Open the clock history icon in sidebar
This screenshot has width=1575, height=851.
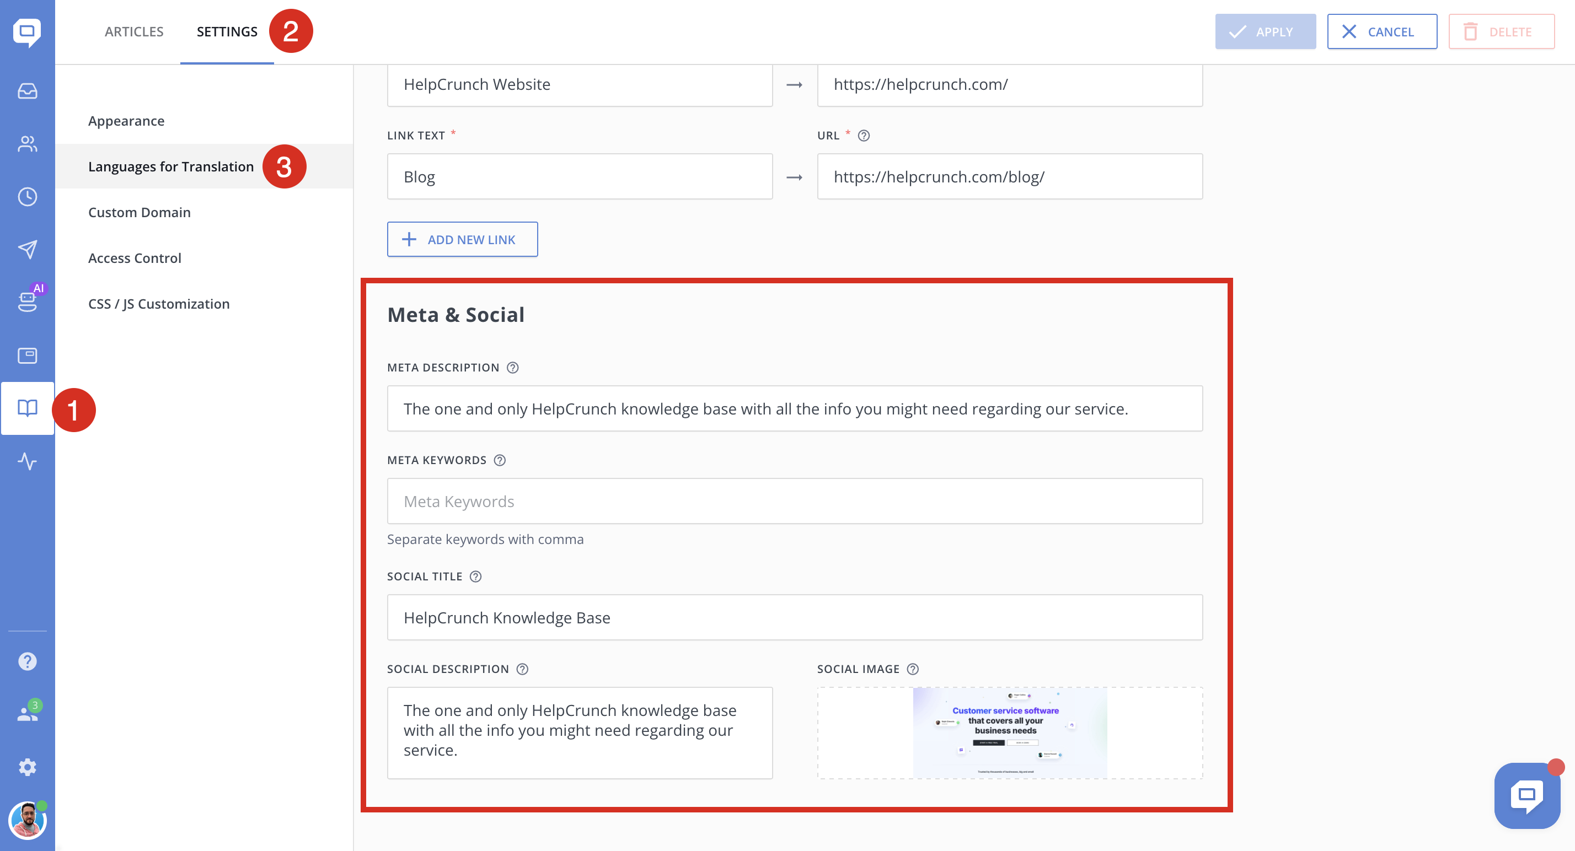pos(27,197)
